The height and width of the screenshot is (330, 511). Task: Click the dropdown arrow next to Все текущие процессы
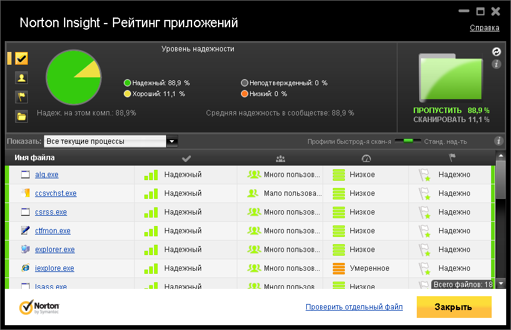(172, 141)
